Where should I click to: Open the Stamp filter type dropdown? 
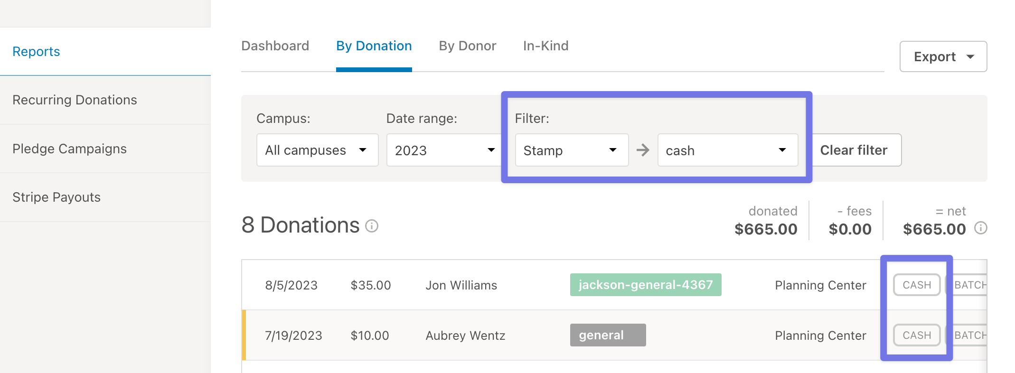pyautogui.click(x=572, y=150)
